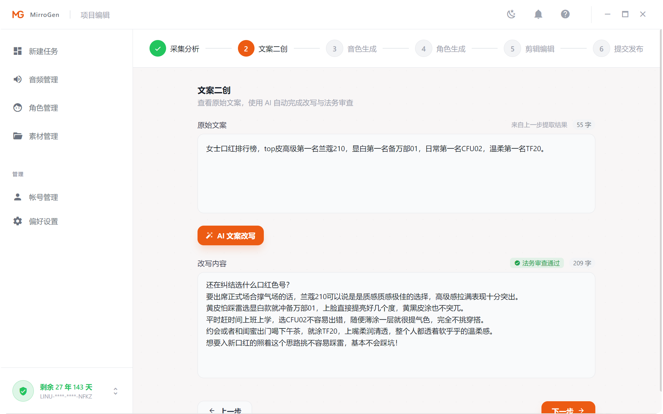Click the 法务审查通过 badge
This screenshot has width=663, height=414.
(537, 263)
